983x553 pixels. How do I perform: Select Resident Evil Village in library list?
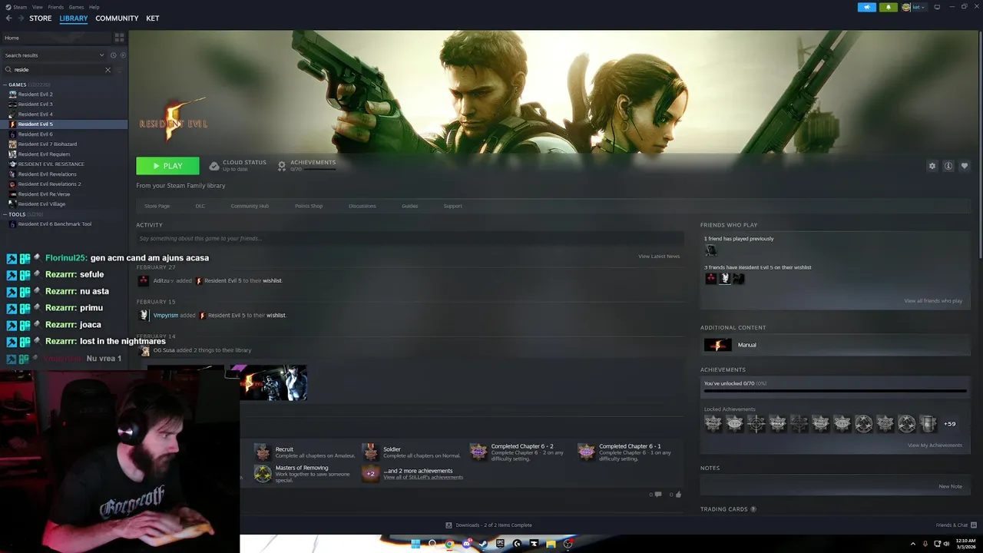pyautogui.click(x=41, y=204)
